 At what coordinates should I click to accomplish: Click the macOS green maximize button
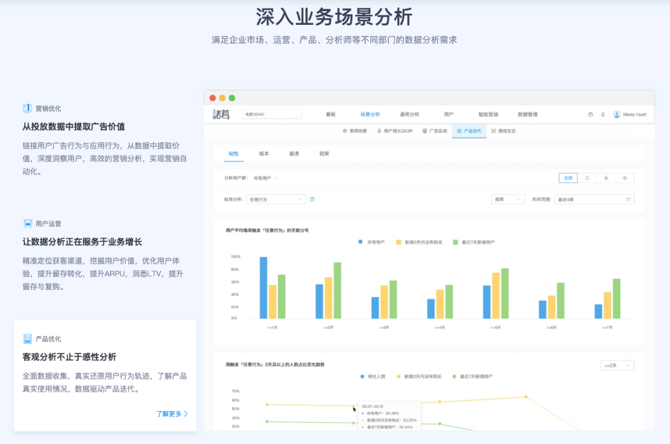232,98
